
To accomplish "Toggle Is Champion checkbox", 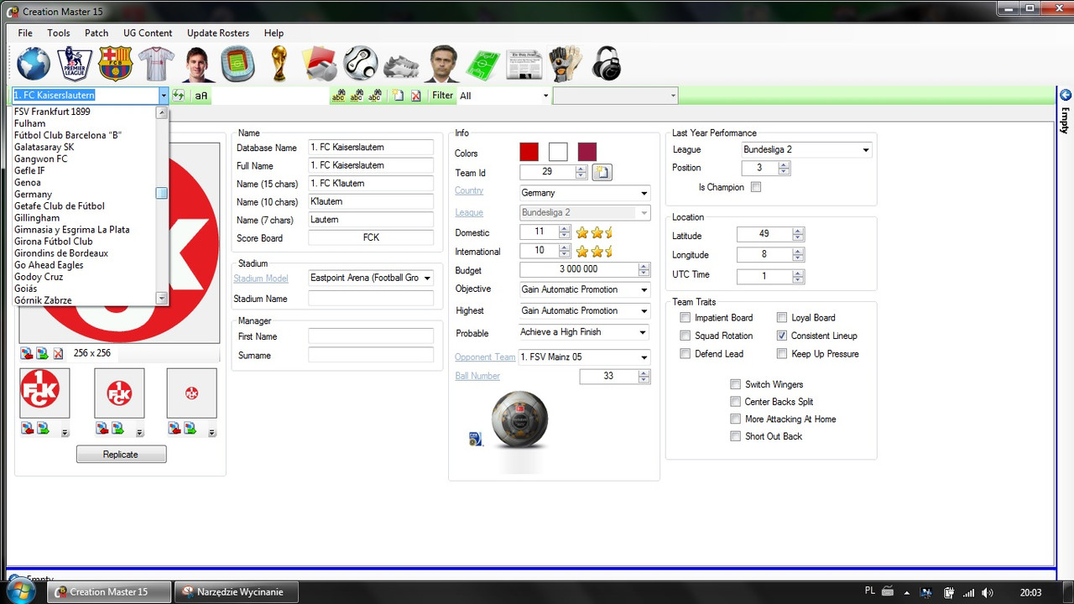I will (756, 187).
